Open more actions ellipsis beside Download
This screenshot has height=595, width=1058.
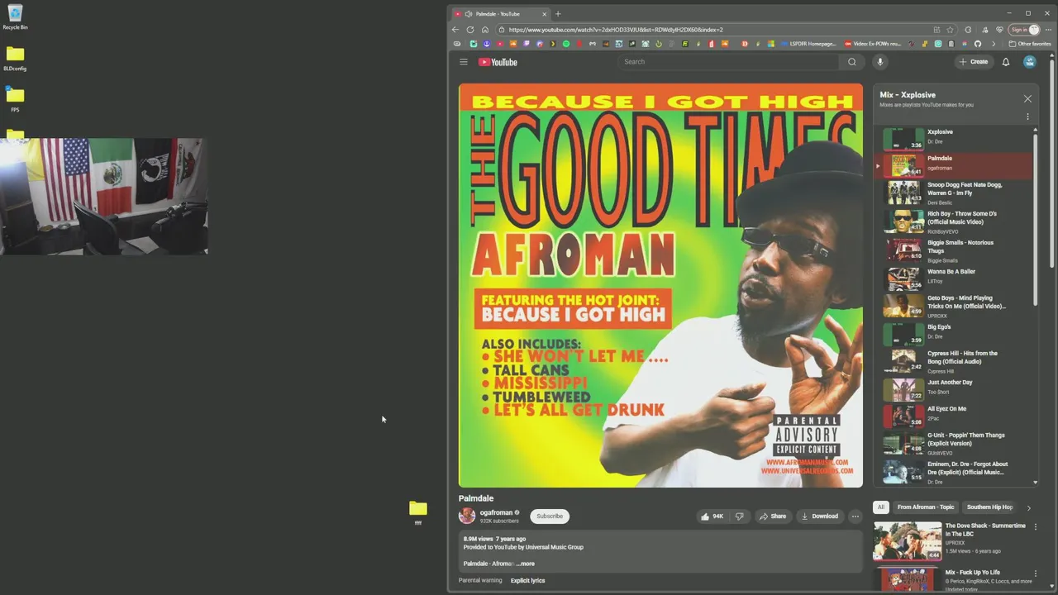point(855,516)
